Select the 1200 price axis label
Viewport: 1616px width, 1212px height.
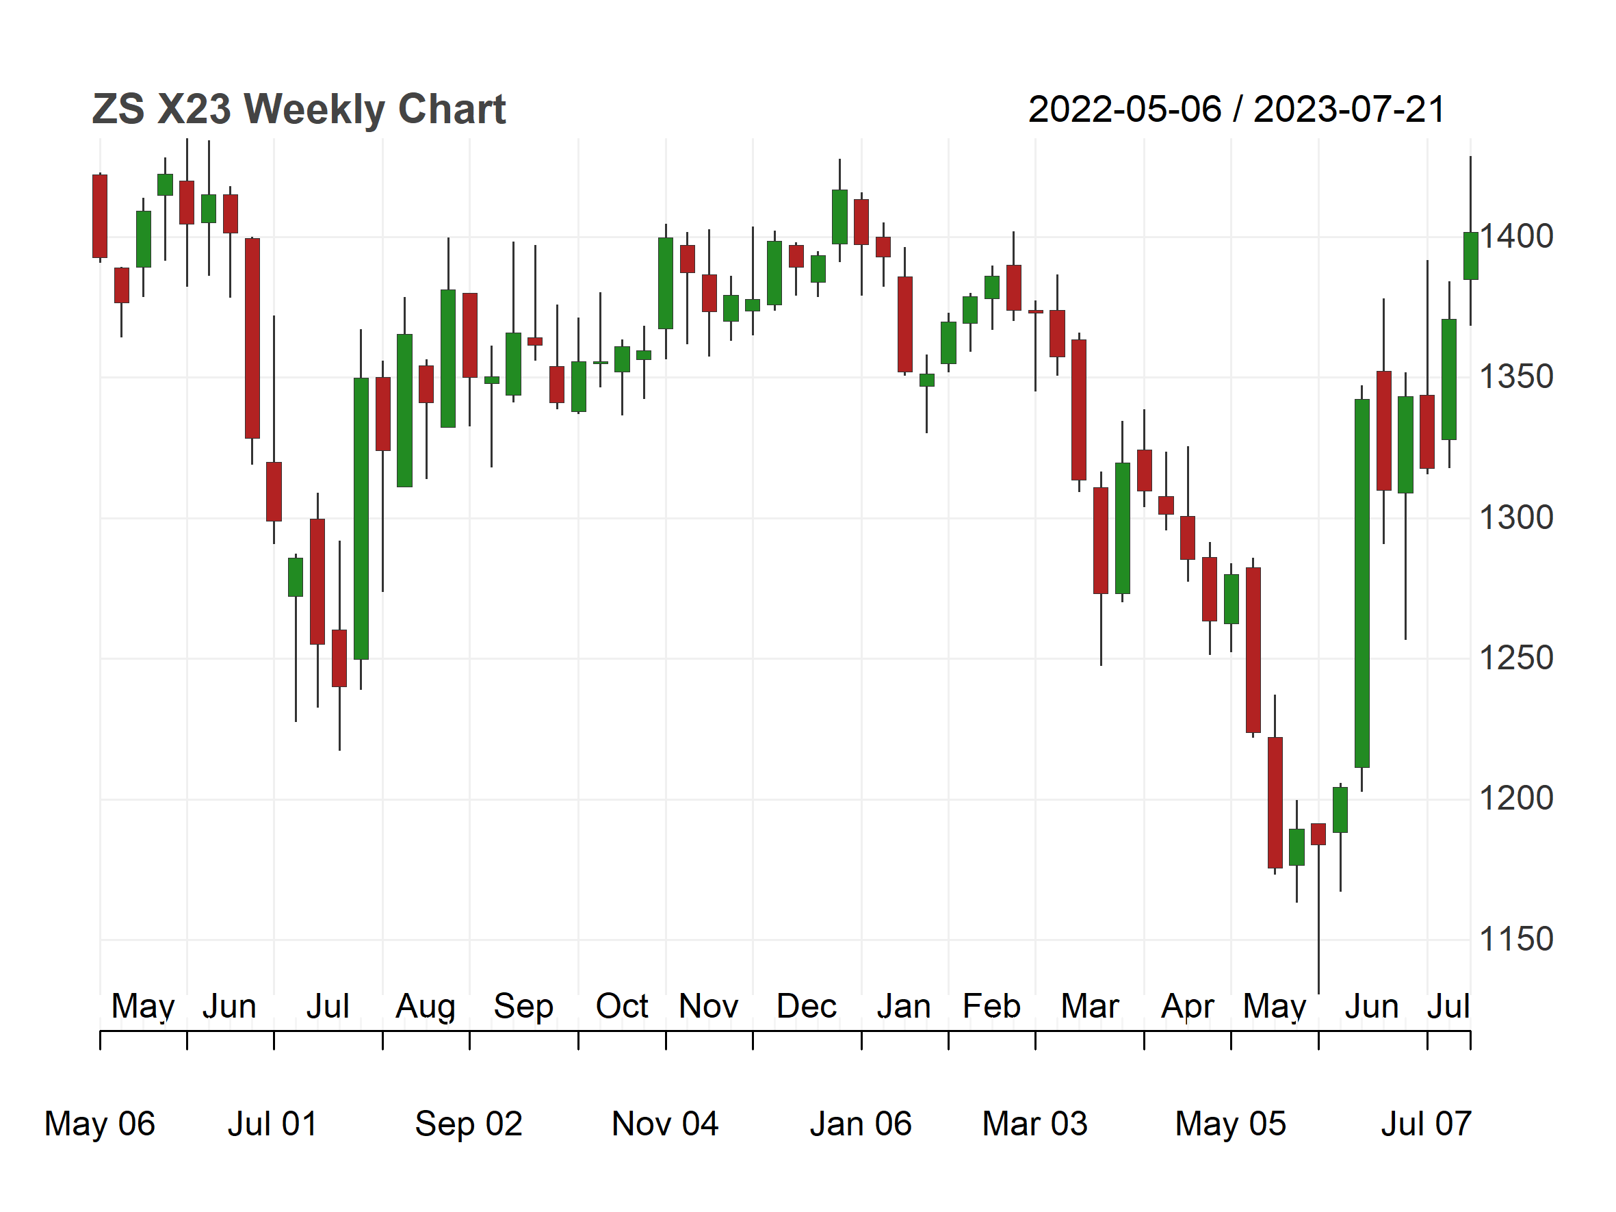(x=1516, y=799)
